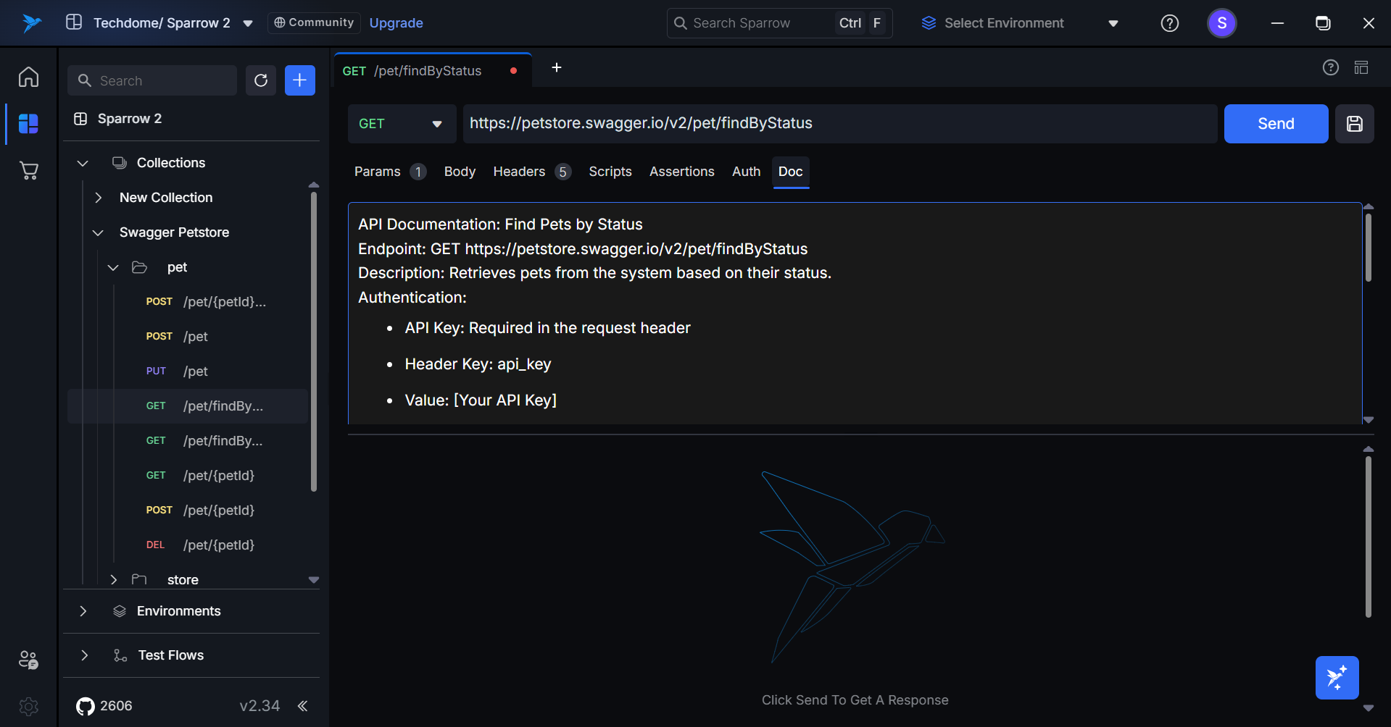Click the request URL input field
Screen dimensions: 1391x727
click(x=839, y=124)
